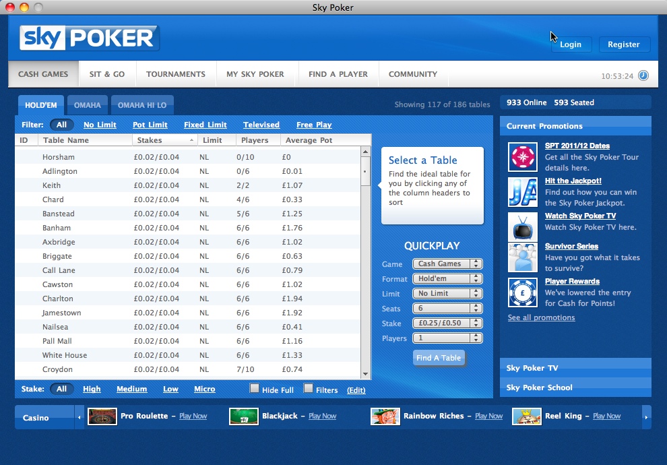This screenshot has width=667, height=465.
Task: Open the SPT 2011/12 Dates promotion icon
Action: 522,157
